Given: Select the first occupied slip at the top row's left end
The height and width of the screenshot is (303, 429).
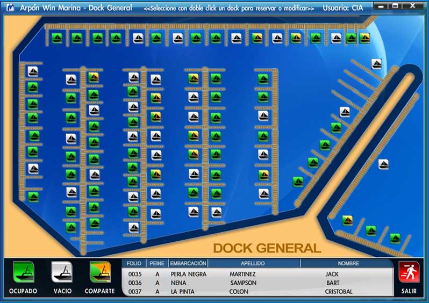Looking at the screenshot, I should click(57, 38).
